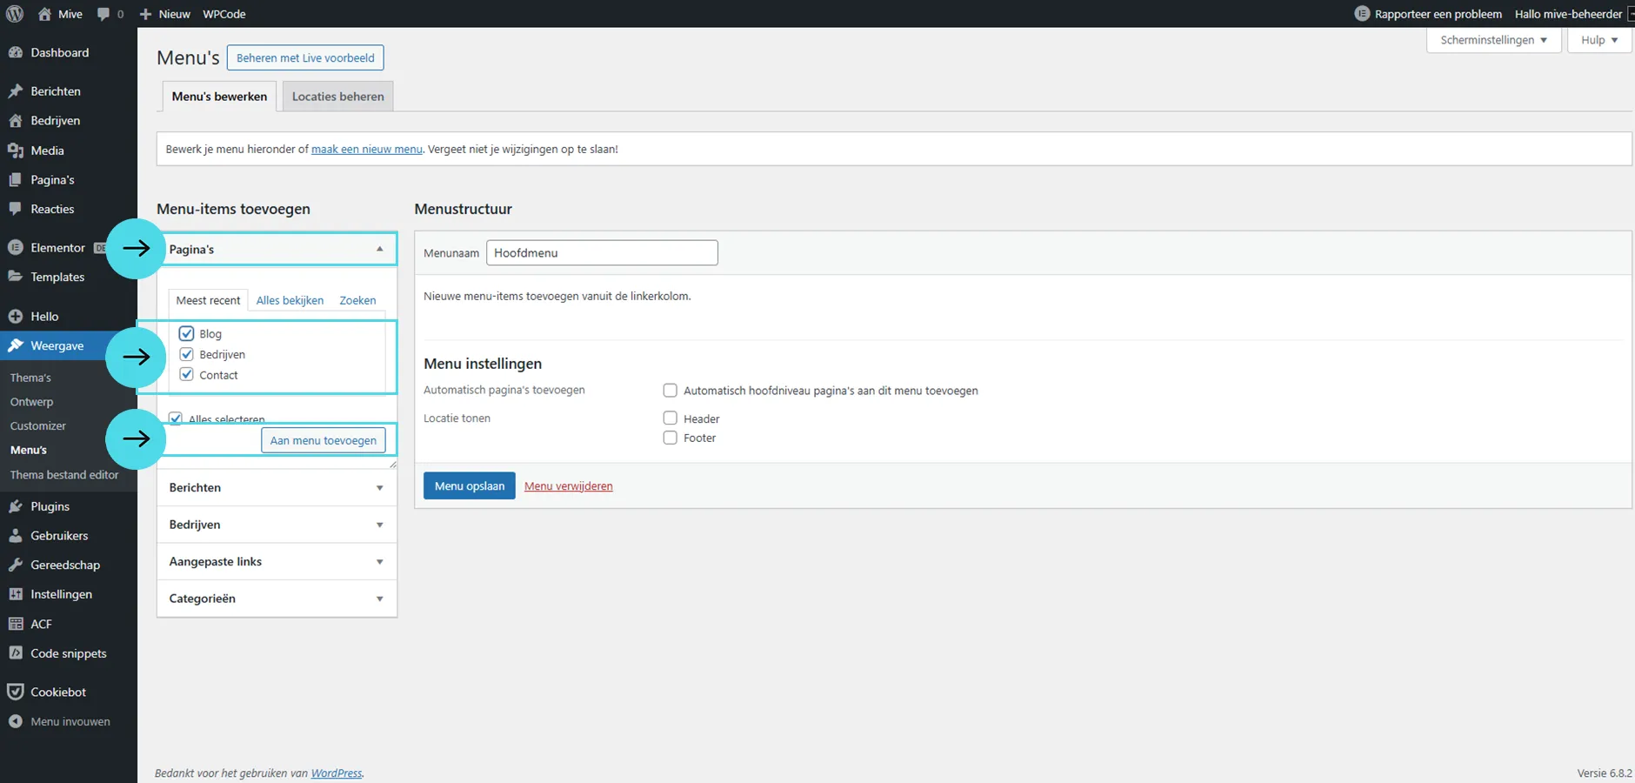Image resolution: width=1635 pixels, height=783 pixels.
Task: Click the Plugins plug icon in sidebar
Action: (x=15, y=506)
